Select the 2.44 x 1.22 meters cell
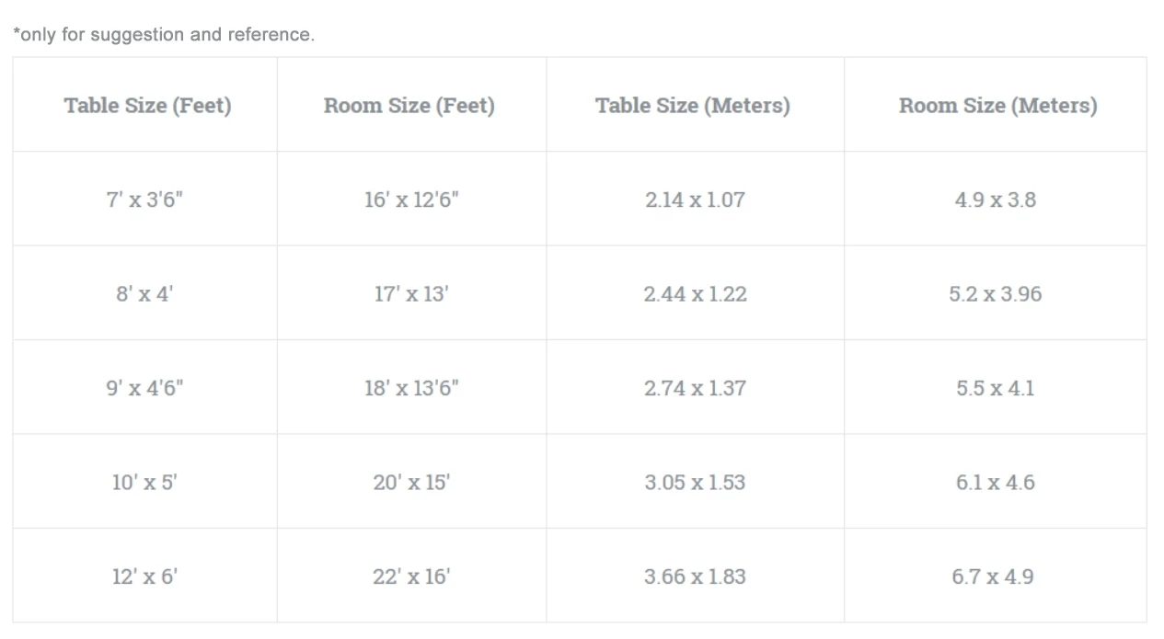The image size is (1164, 639). coord(695,294)
